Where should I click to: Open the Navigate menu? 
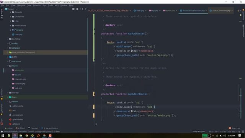[x=21, y=5]
